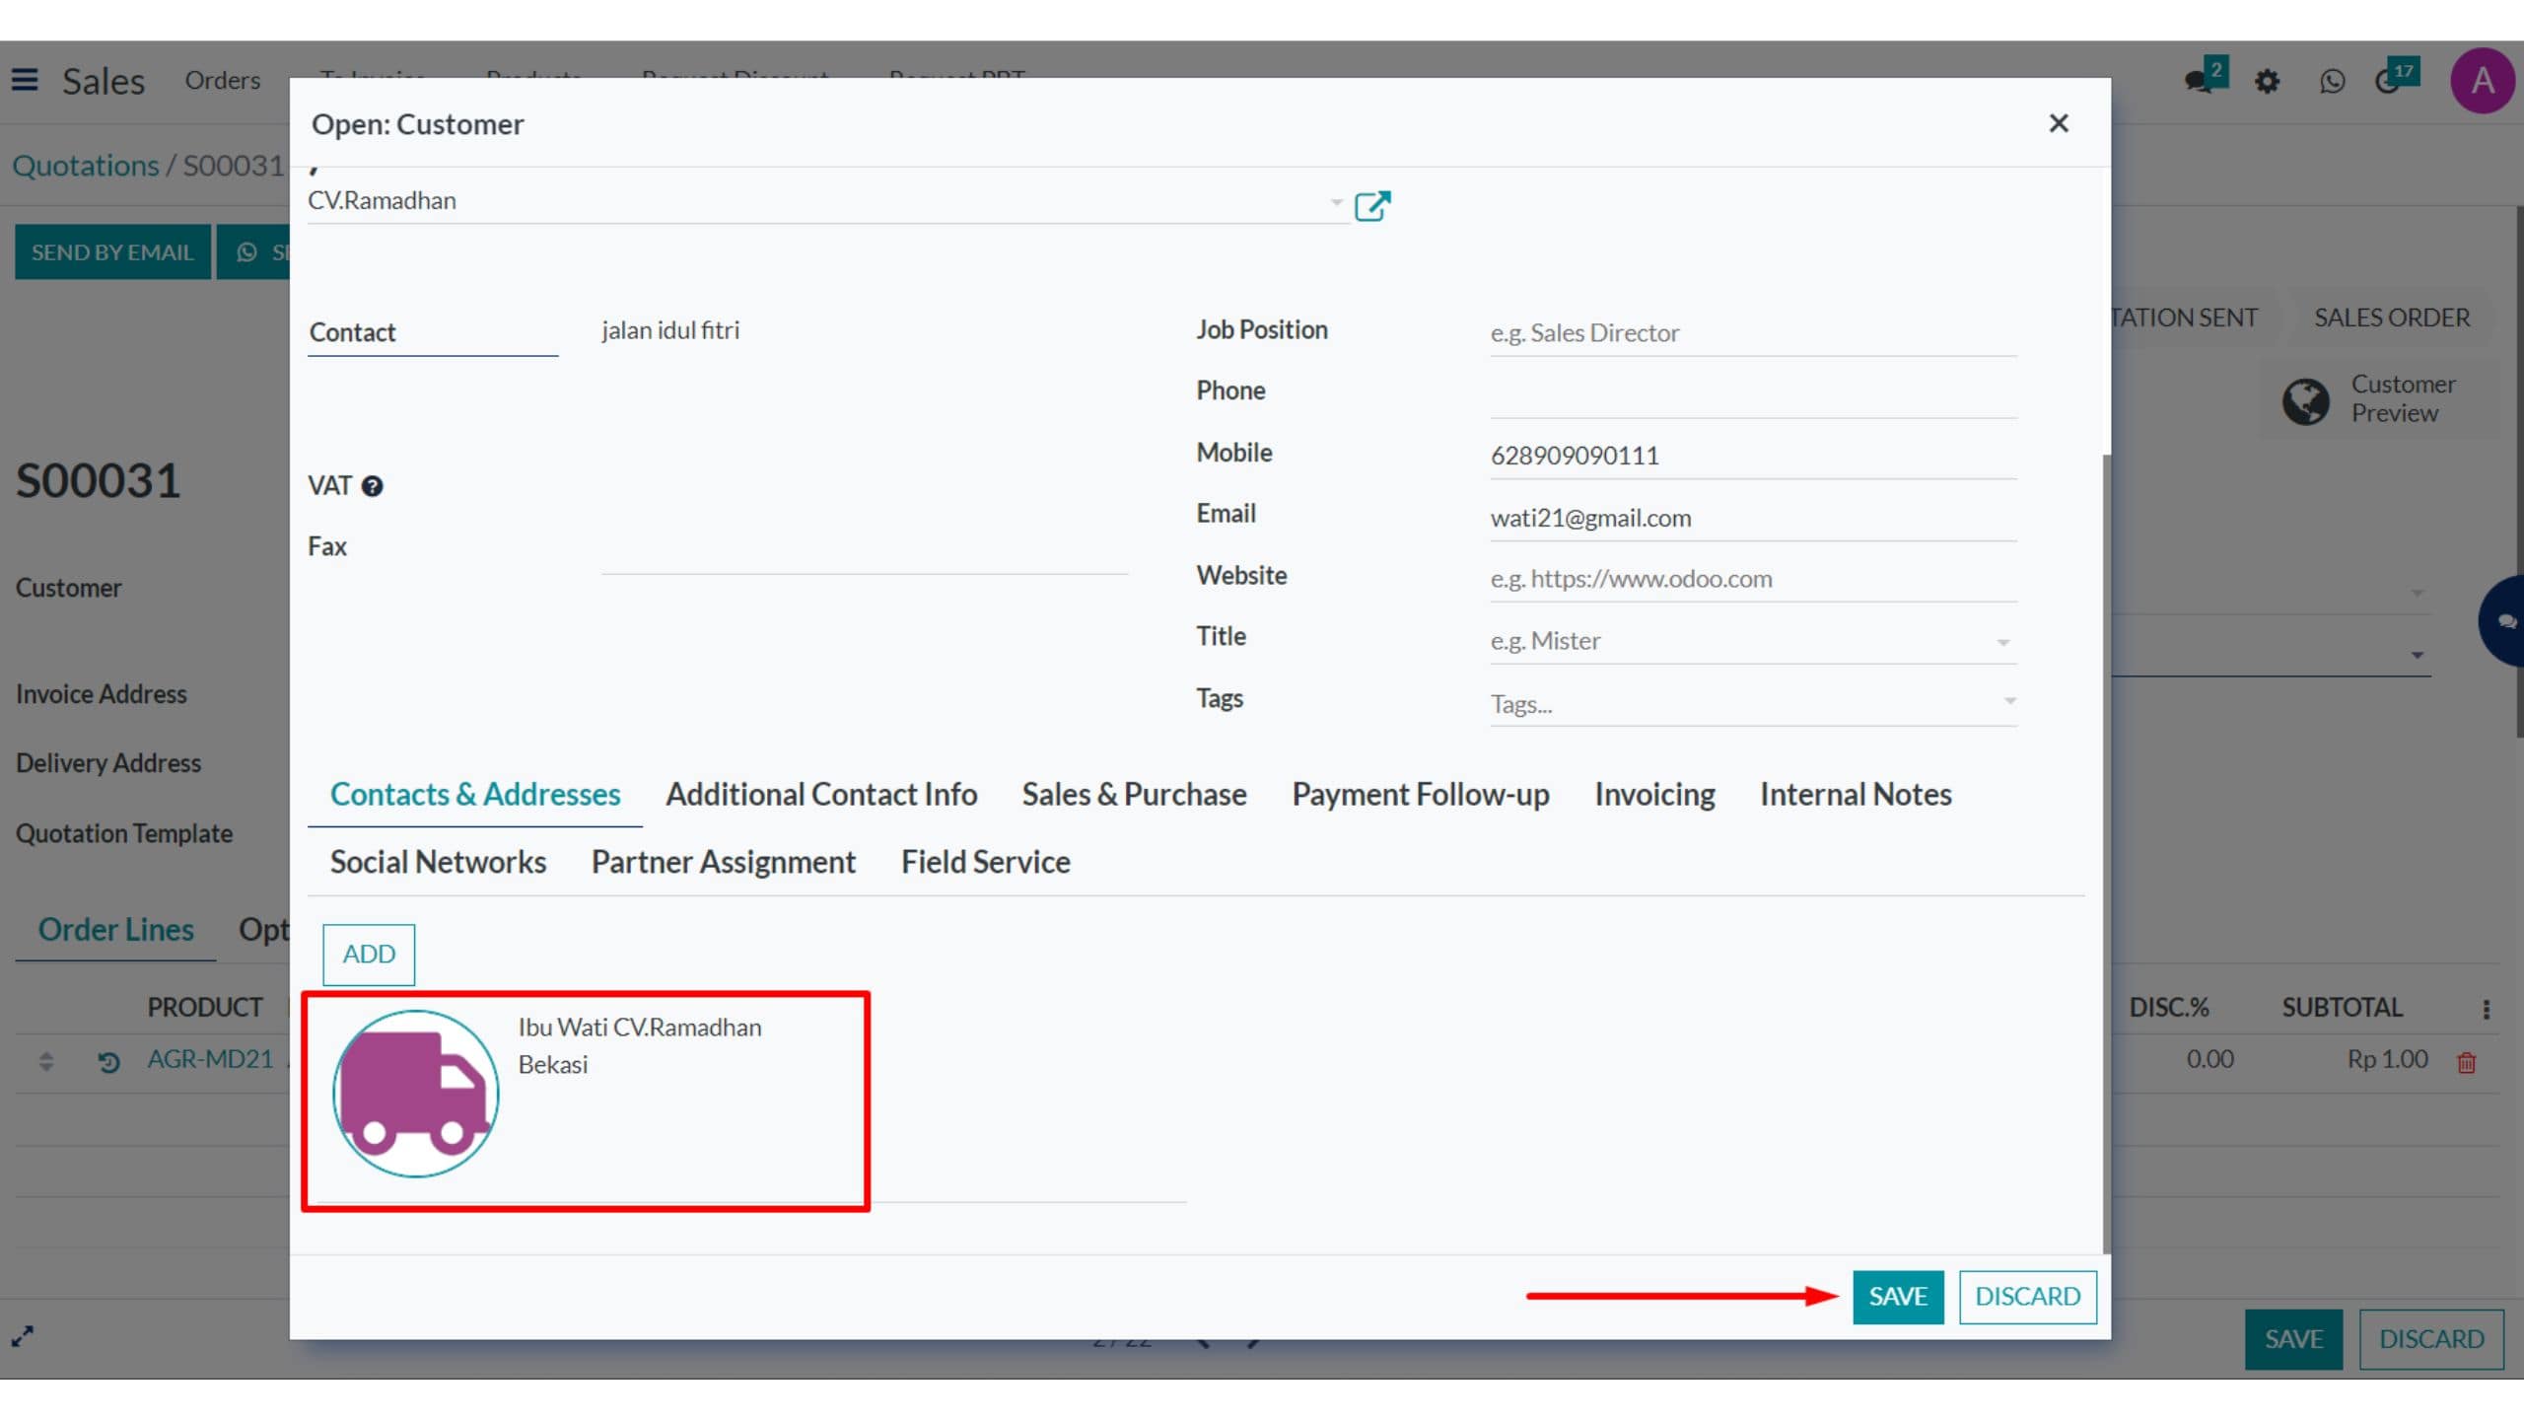The width and height of the screenshot is (2524, 1420).
Task: Click the 0.00 discount cell
Action: click(2209, 1059)
